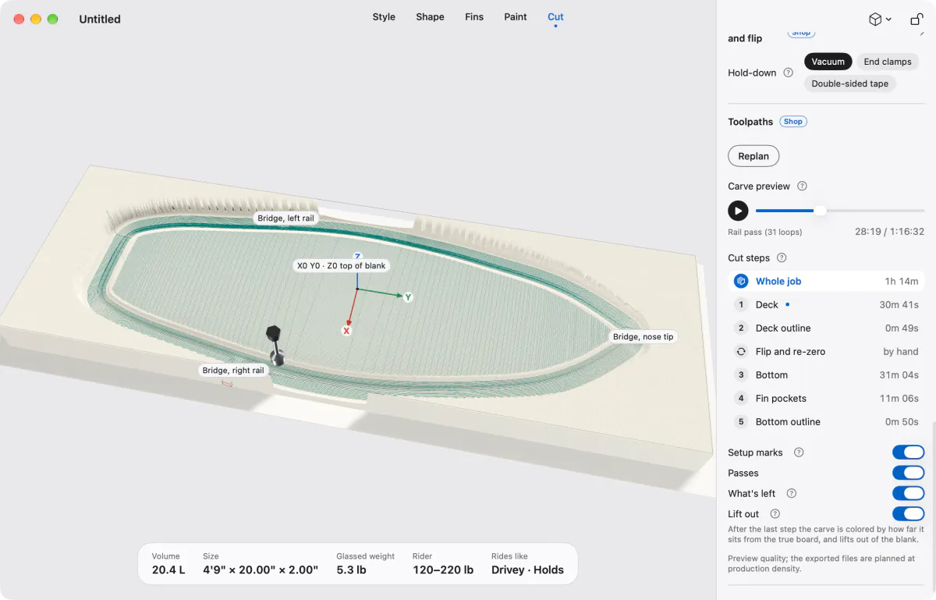Click the What's left help icon
Viewport: 936px width, 600px height.
[791, 493]
